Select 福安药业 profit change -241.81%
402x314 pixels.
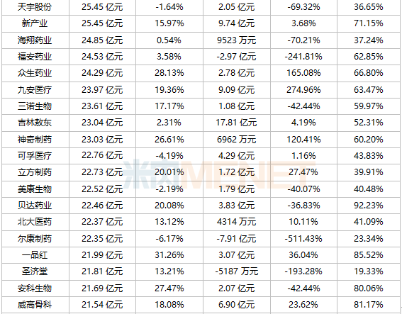[x=303, y=57]
